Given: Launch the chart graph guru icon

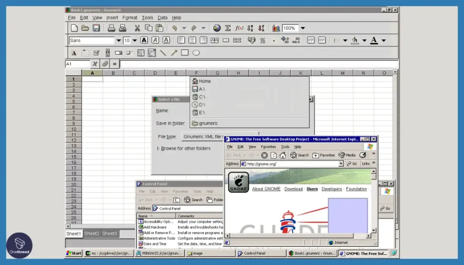Looking at the screenshot, I should tap(276, 28).
